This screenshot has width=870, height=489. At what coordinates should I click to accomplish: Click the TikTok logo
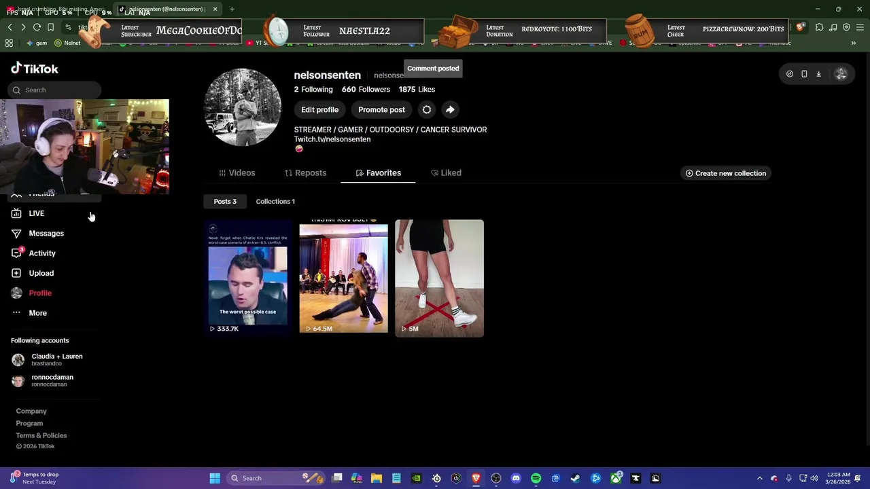(35, 69)
